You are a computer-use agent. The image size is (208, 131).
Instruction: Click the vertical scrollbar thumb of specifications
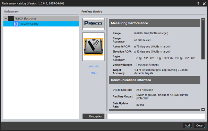(203, 40)
